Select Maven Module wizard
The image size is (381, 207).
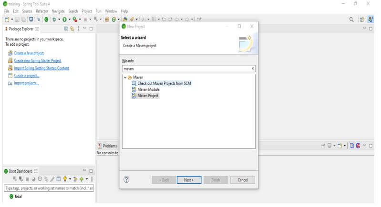click(148, 89)
